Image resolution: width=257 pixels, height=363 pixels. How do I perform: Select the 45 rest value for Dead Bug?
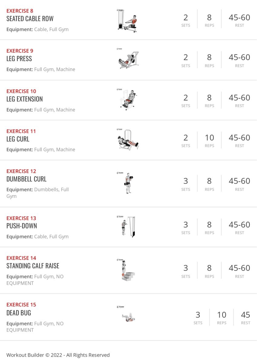(x=245, y=315)
